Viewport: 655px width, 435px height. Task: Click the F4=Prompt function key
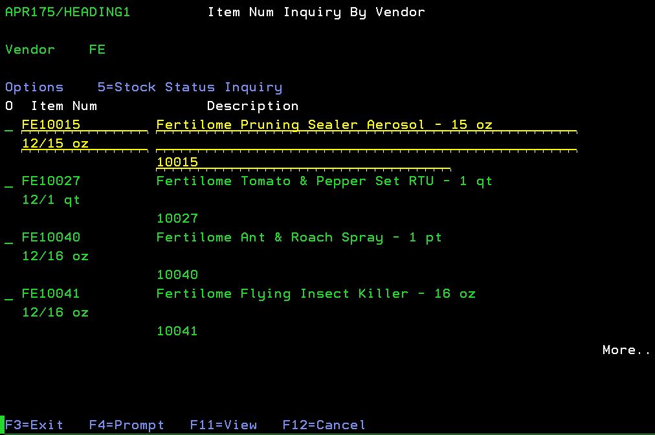click(126, 425)
